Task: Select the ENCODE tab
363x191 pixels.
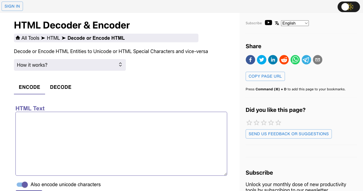Action: tap(29, 87)
